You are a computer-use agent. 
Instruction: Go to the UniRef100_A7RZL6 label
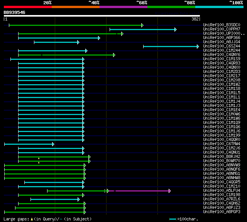pyautogui.click(x=222, y=199)
